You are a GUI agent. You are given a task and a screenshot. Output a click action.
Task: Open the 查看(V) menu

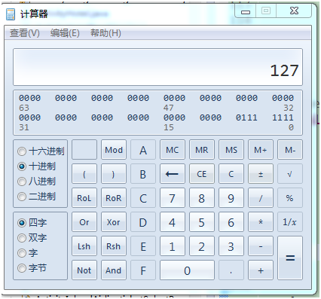[x=25, y=33]
